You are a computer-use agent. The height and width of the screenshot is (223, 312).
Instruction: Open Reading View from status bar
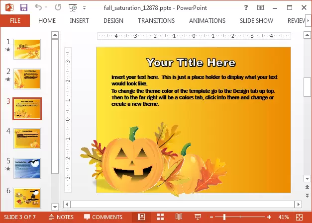(x=179, y=217)
